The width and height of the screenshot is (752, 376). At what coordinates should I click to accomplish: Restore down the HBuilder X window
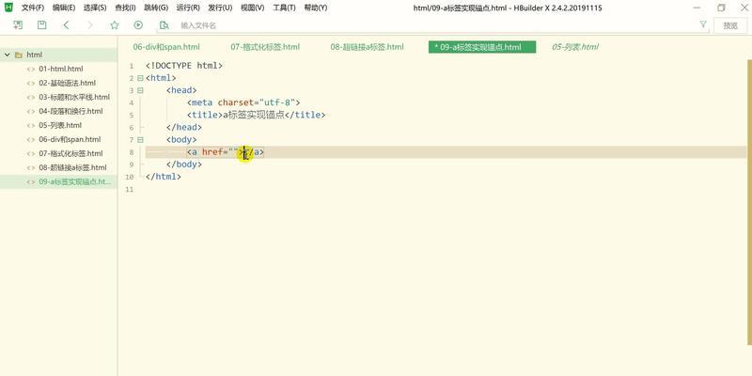721,8
